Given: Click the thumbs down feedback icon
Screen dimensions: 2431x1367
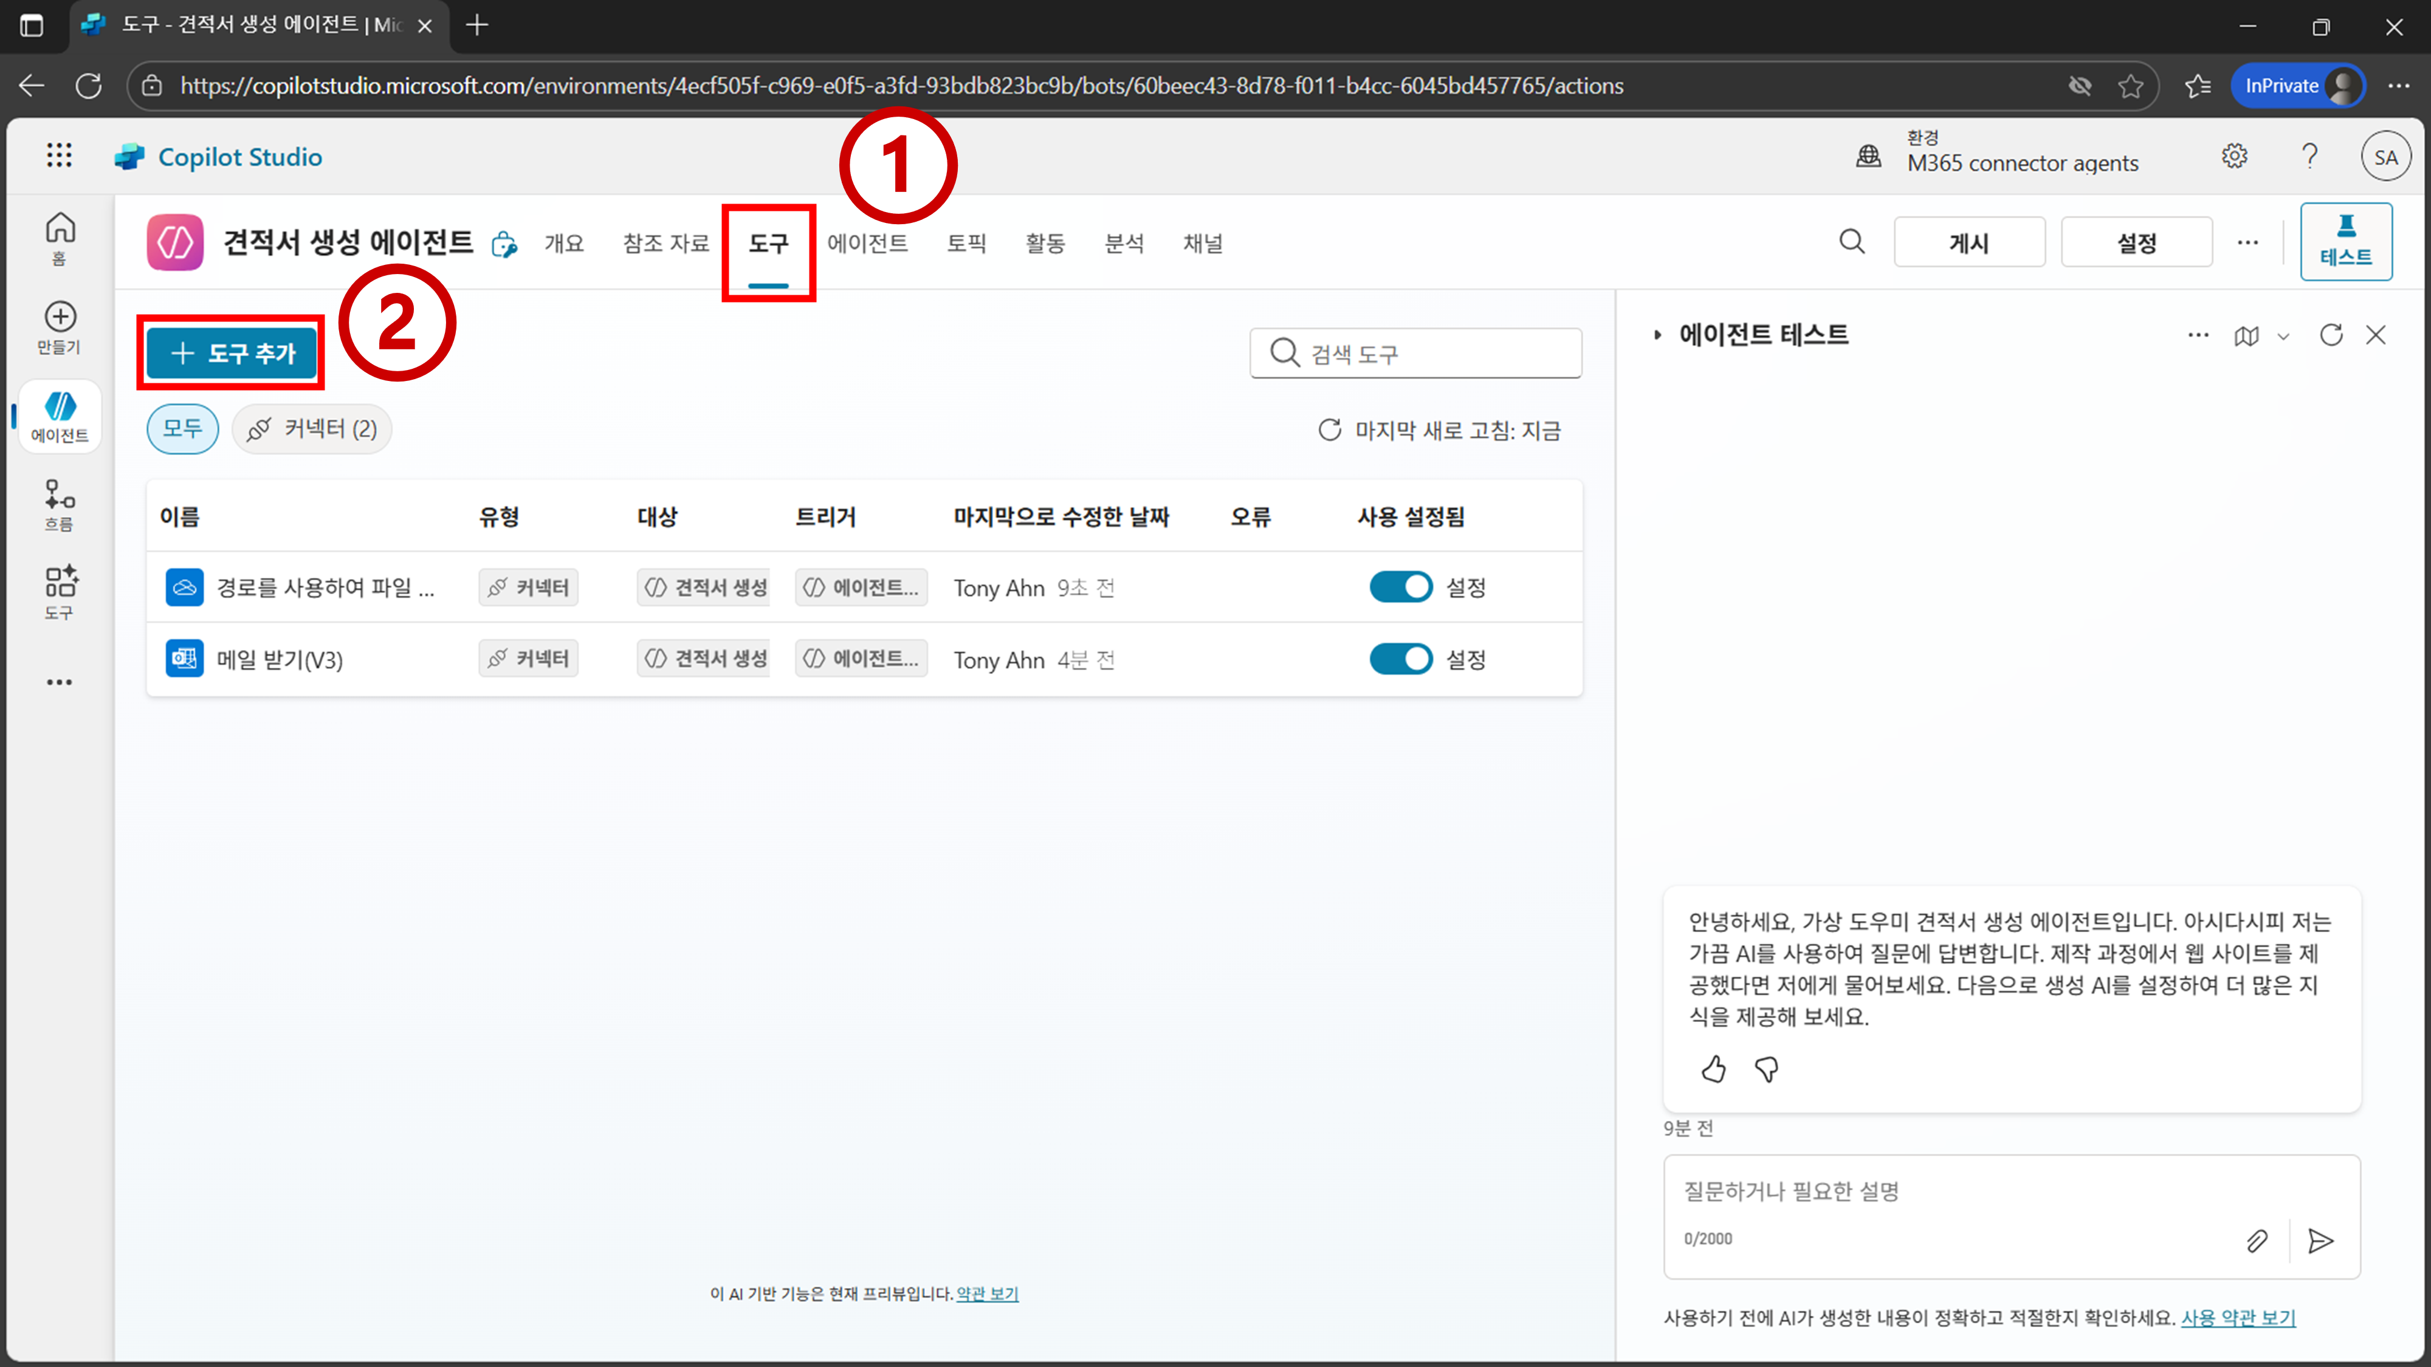Looking at the screenshot, I should coord(1766,1069).
